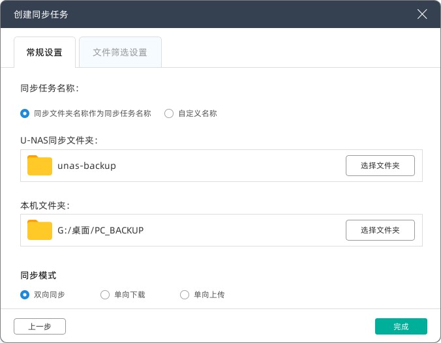The width and height of the screenshot is (441, 343).
Task: Select 同步文件夹名称作为同步任务名称 radio option
Action: tap(25, 113)
